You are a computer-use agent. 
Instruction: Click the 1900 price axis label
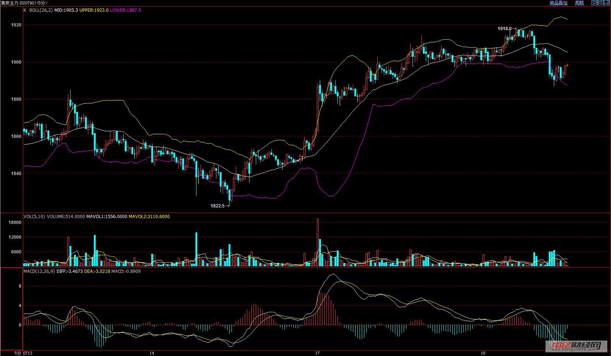[17, 62]
